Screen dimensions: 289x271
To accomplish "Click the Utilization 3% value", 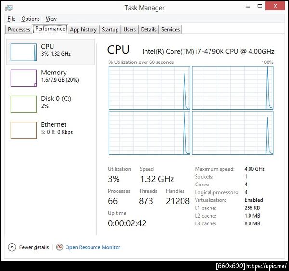I will point(114,179).
